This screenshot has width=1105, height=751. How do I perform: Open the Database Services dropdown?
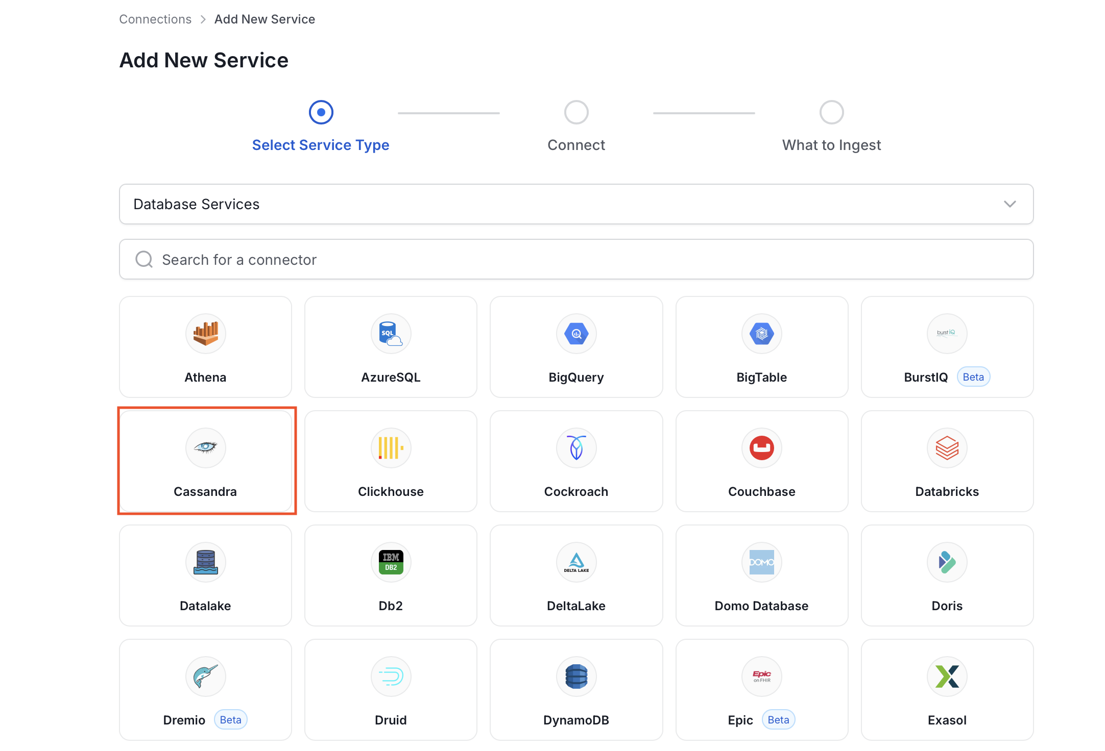pos(576,204)
